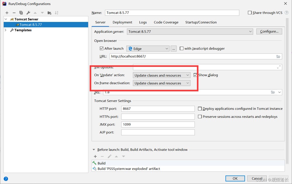Remove the selected Before launch task
The image size is (292, 184).
pyautogui.click(x=102, y=157)
